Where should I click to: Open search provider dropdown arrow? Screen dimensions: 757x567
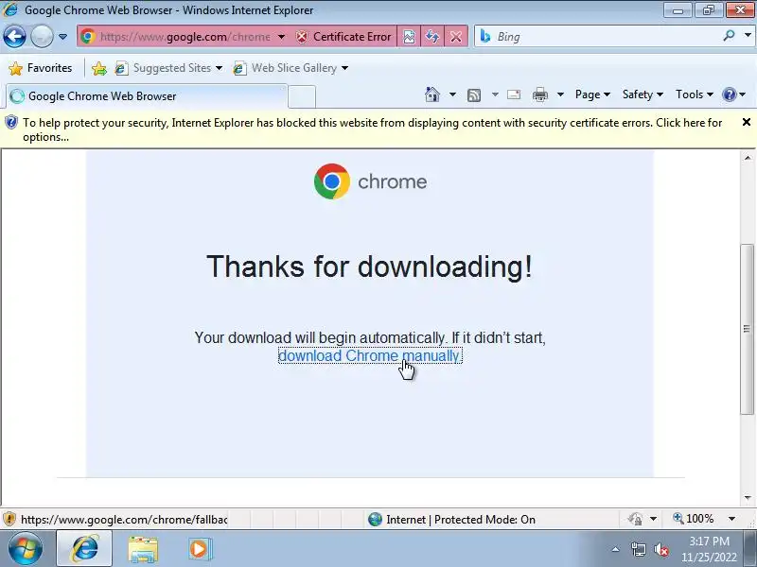[748, 36]
